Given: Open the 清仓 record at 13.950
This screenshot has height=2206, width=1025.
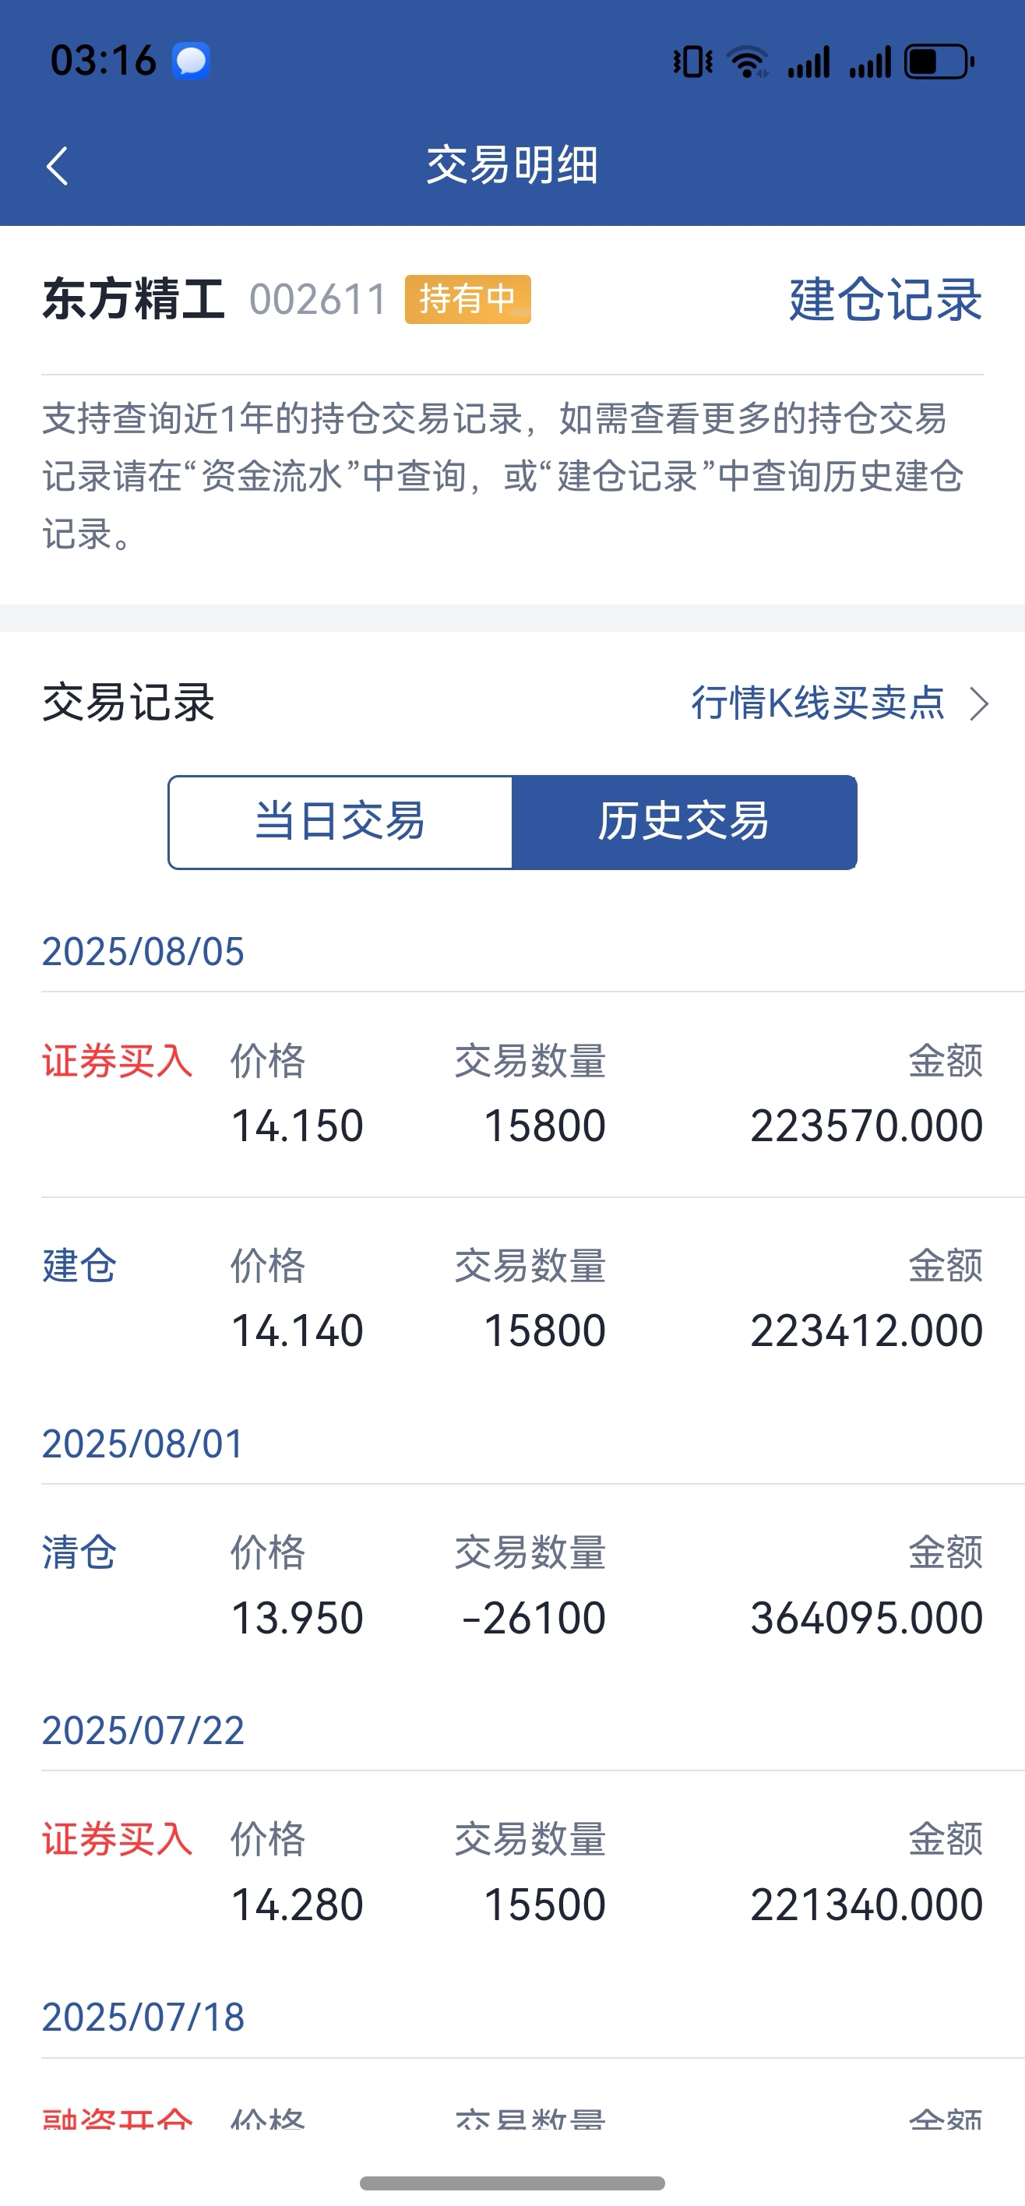Looking at the screenshot, I should point(512,1586).
